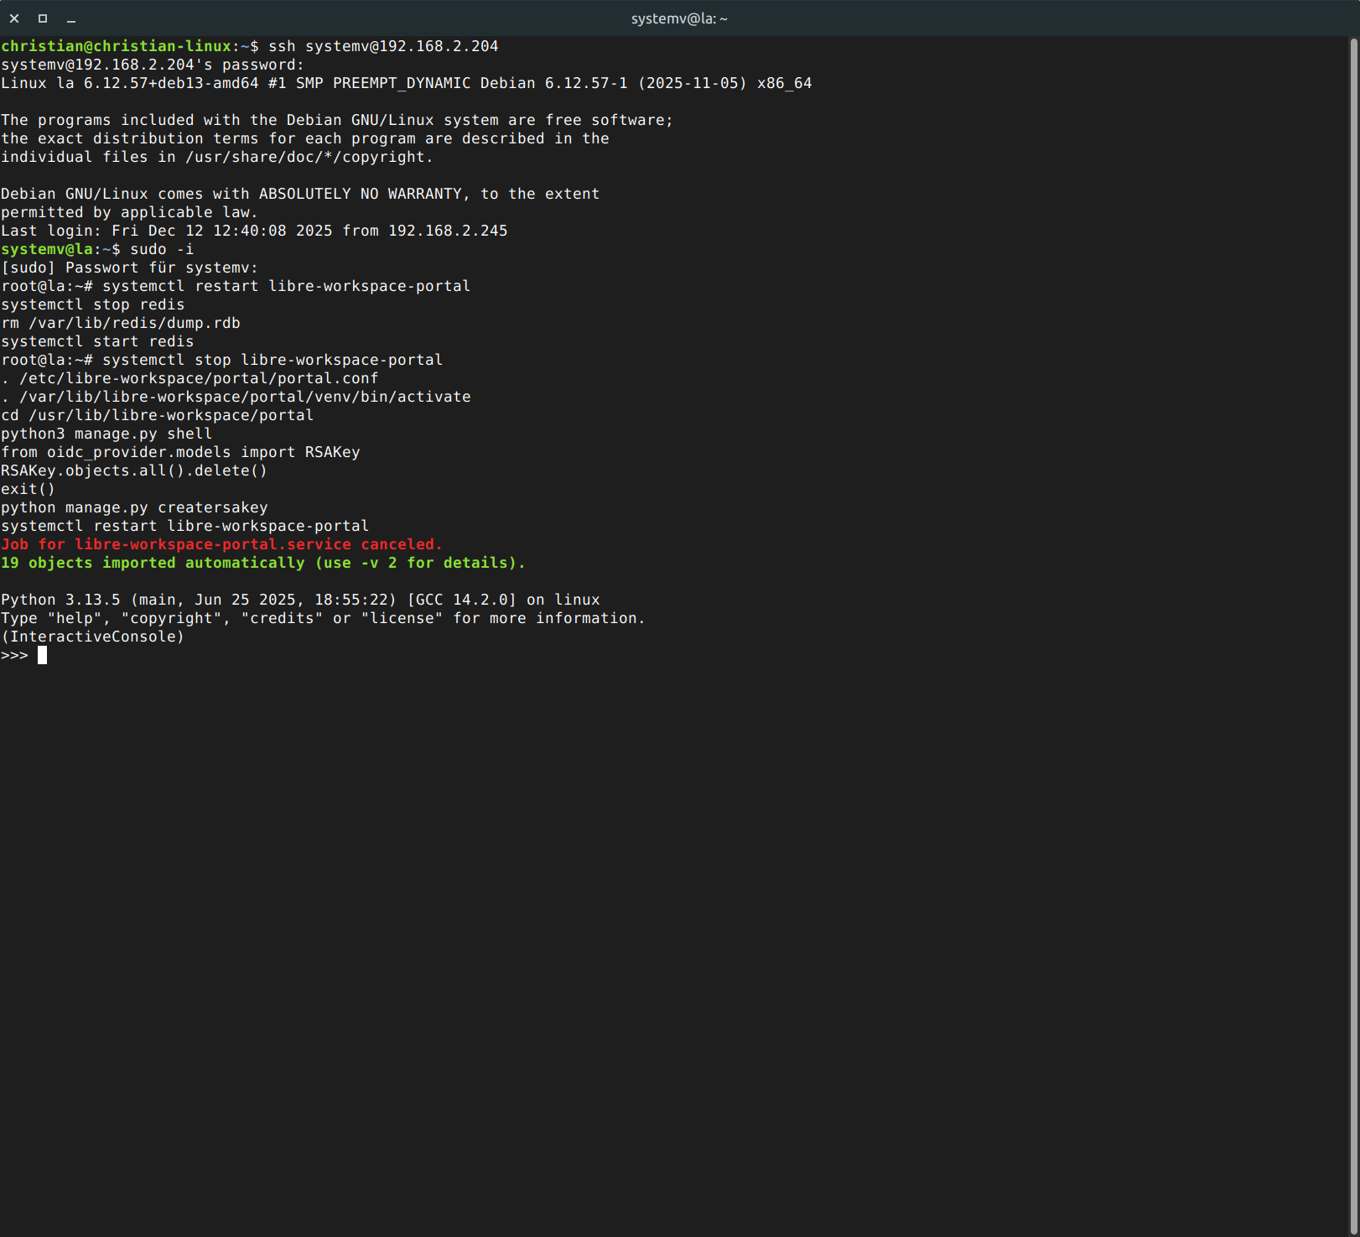This screenshot has height=1237, width=1360.
Task: Click the red job canceled error line
Action: (x=221, y=544)
